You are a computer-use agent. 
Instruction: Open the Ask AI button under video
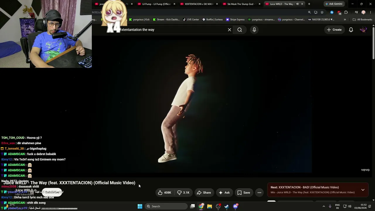[224, 193]
